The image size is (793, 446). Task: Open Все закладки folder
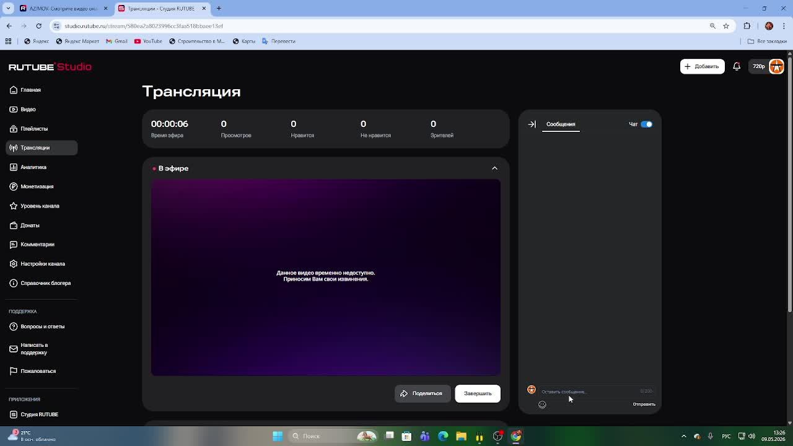click(767, 41)
